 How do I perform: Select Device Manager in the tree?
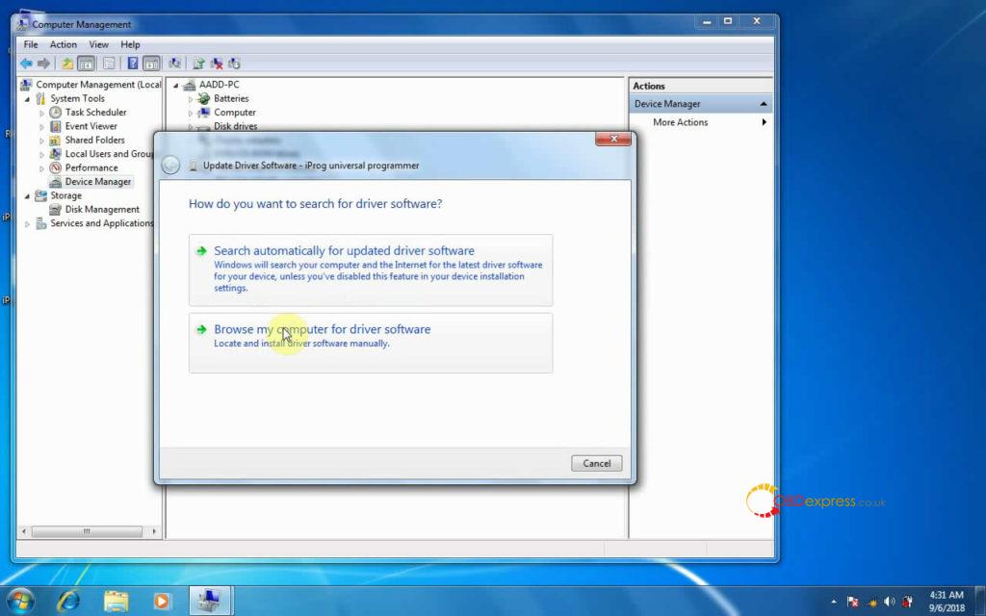98,182
